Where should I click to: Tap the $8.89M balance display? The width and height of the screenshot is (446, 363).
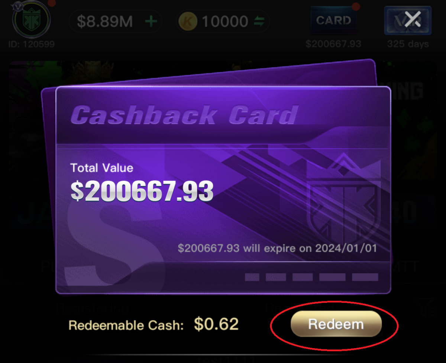pyautogui.click(x=104, y=22)
